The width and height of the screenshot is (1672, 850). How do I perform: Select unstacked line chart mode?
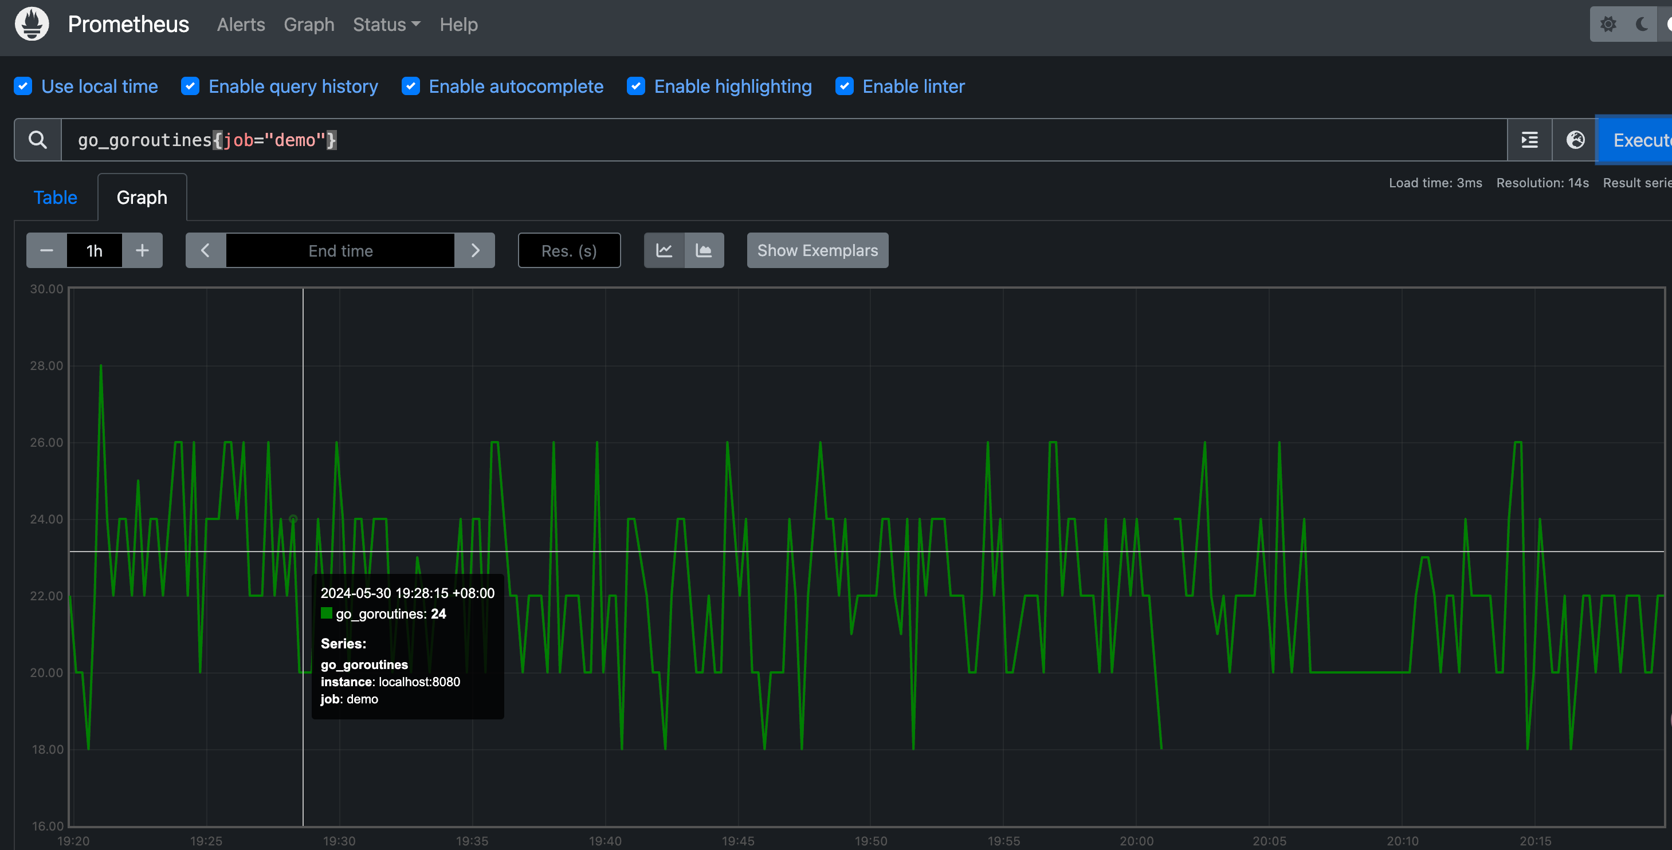664,250
